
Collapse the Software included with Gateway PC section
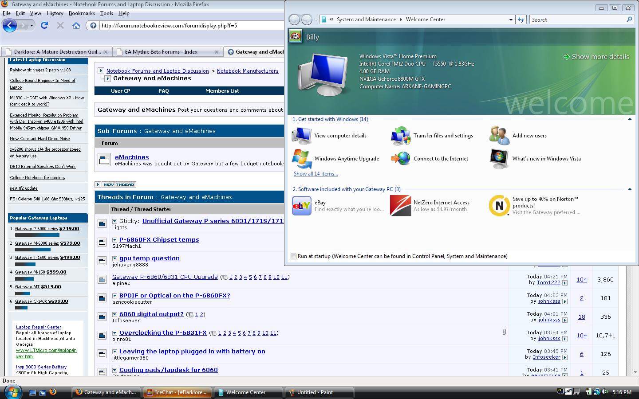pyautogui.click(x=630, y=189)
